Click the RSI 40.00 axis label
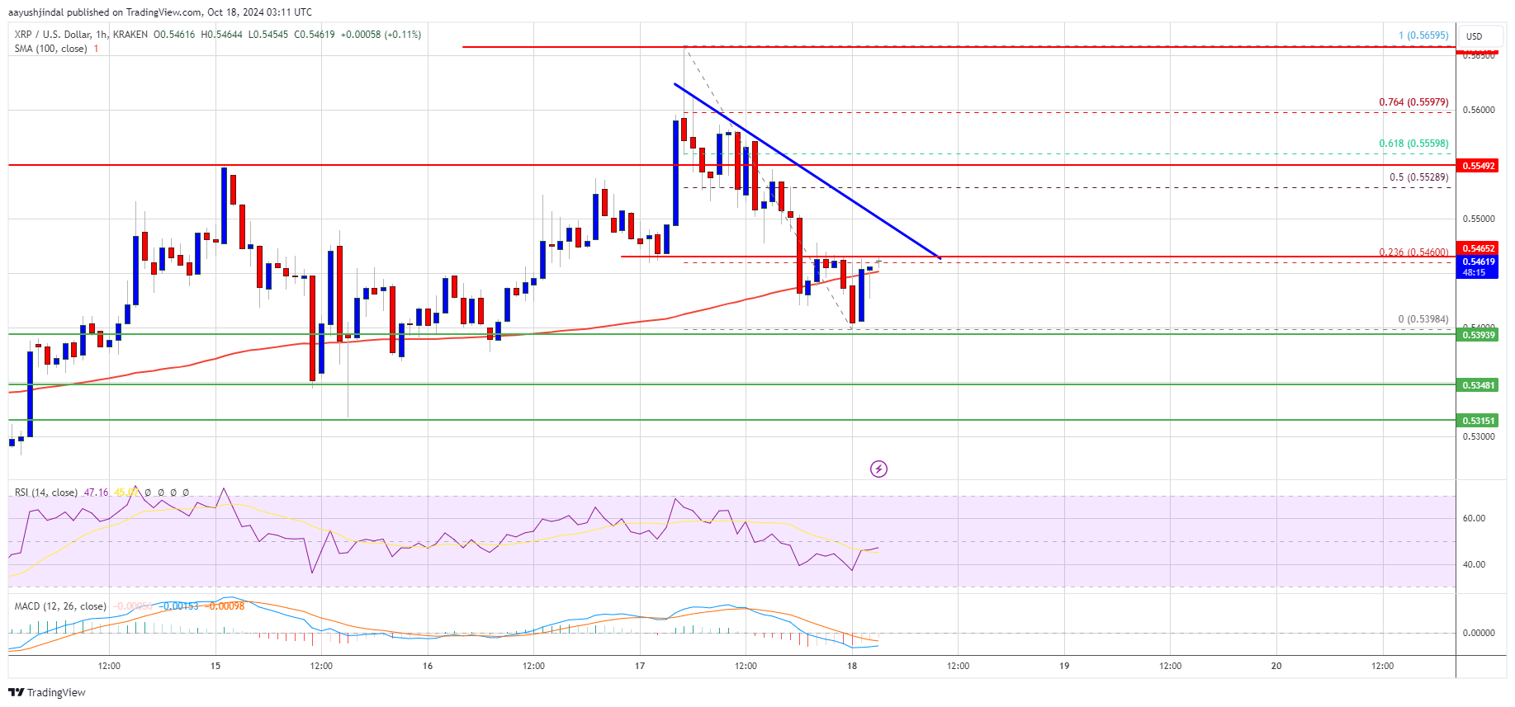The width and height of the screenshot is (1515, 707). 1474,565
